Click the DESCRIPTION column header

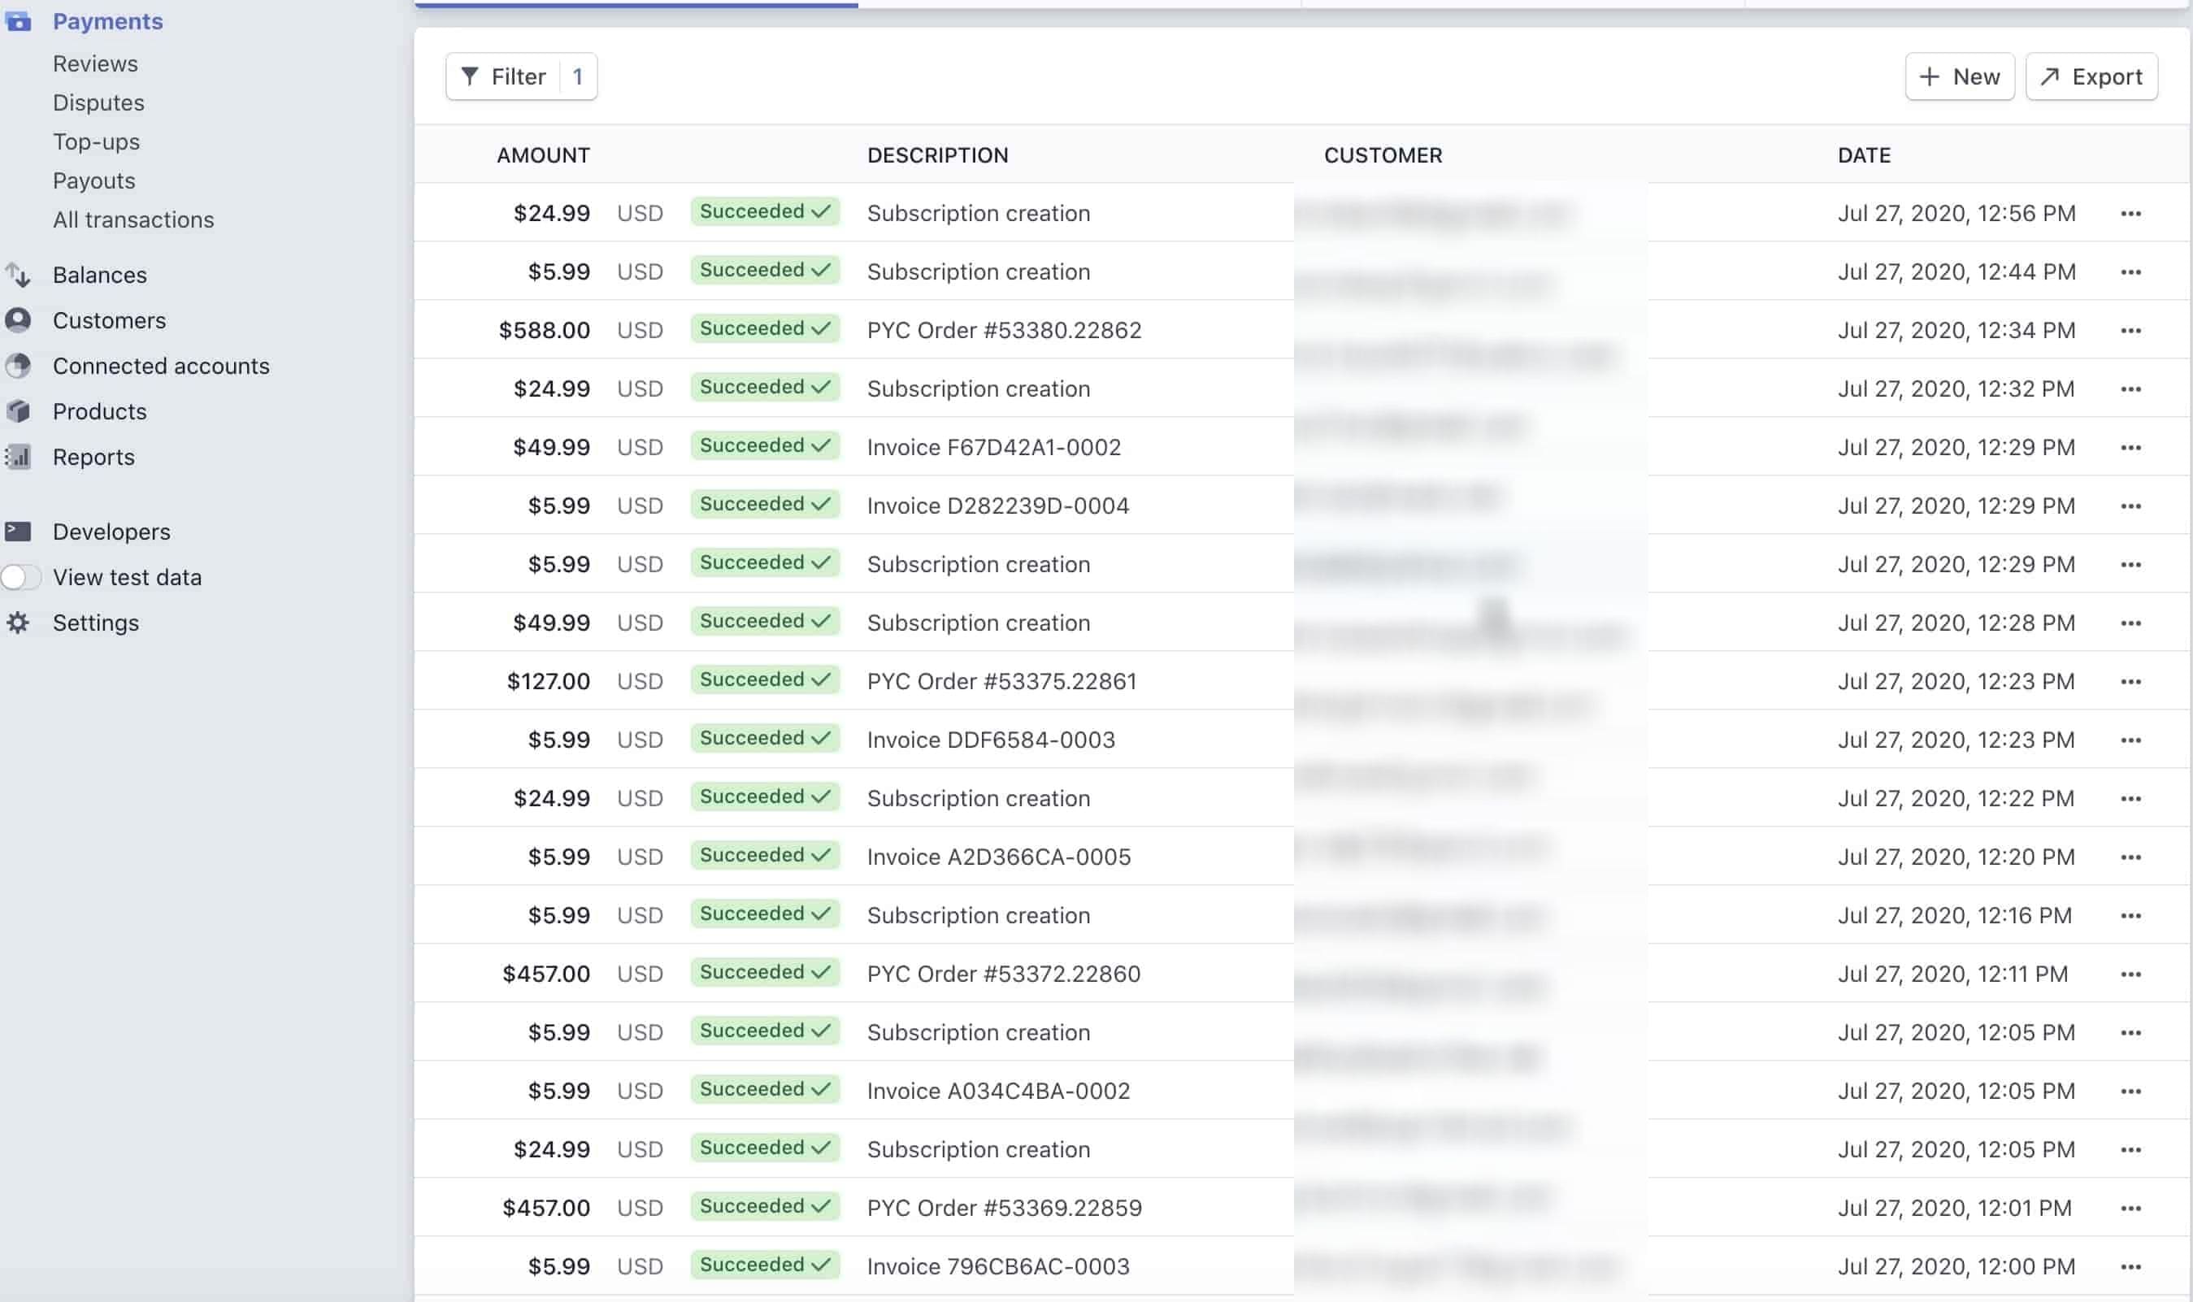tap(938, 155)
